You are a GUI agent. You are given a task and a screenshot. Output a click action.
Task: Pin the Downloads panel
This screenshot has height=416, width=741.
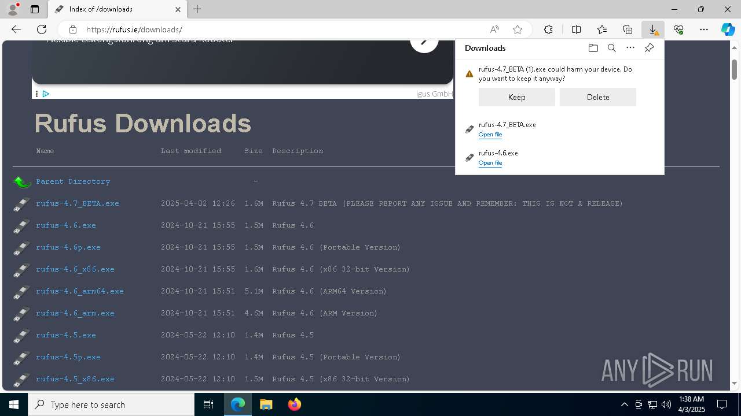[649, 48]
